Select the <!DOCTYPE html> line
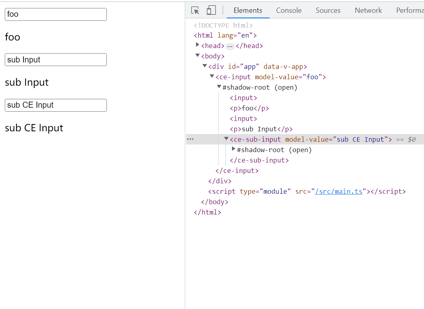This screenshot has height=309, width=424. 223,26
